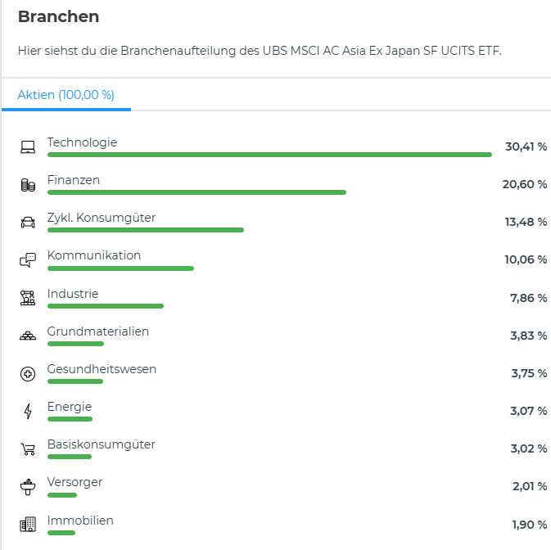Click the Energie lightning bolt icon
The width and height of the screenshot is (551, 550).
28,411
